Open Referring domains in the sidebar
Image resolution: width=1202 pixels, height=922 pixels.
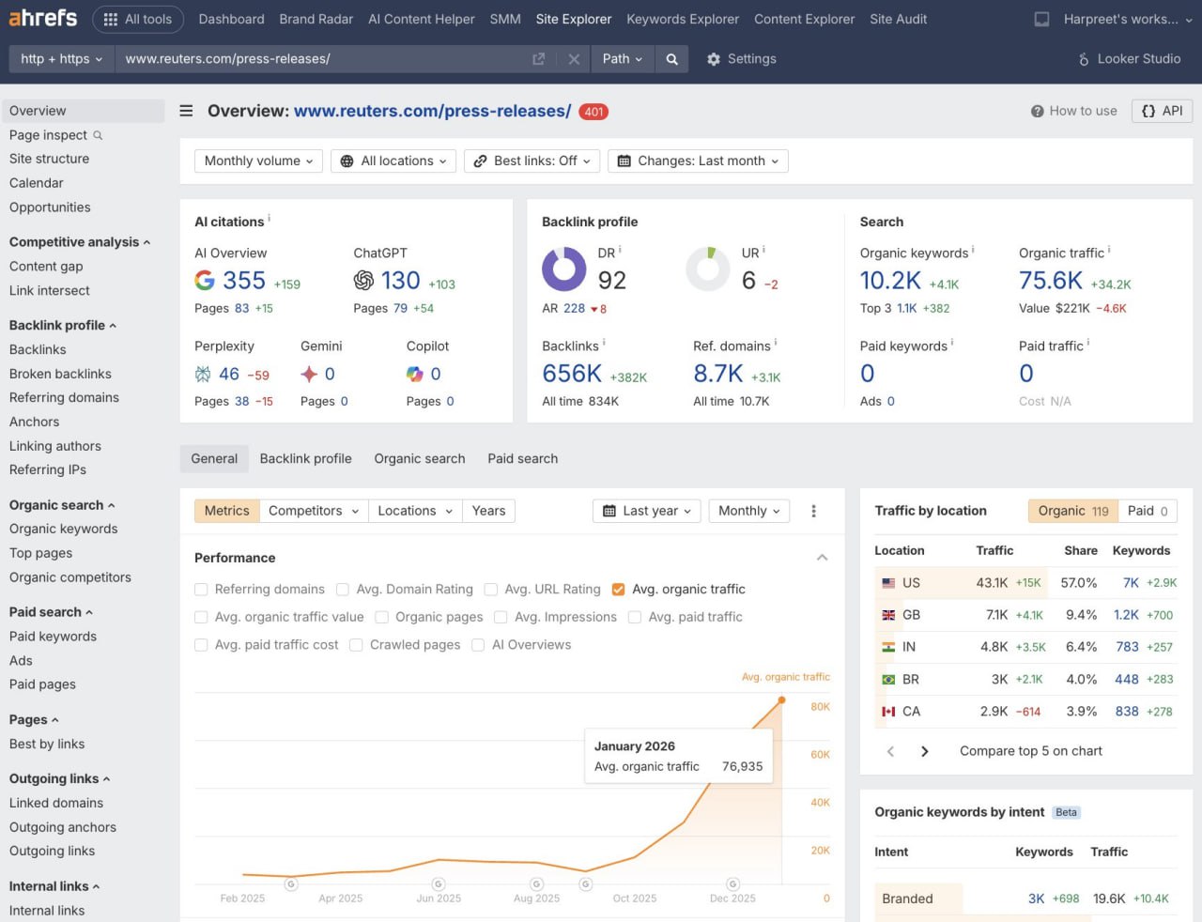pyautogui.click(x=64, y=398)
